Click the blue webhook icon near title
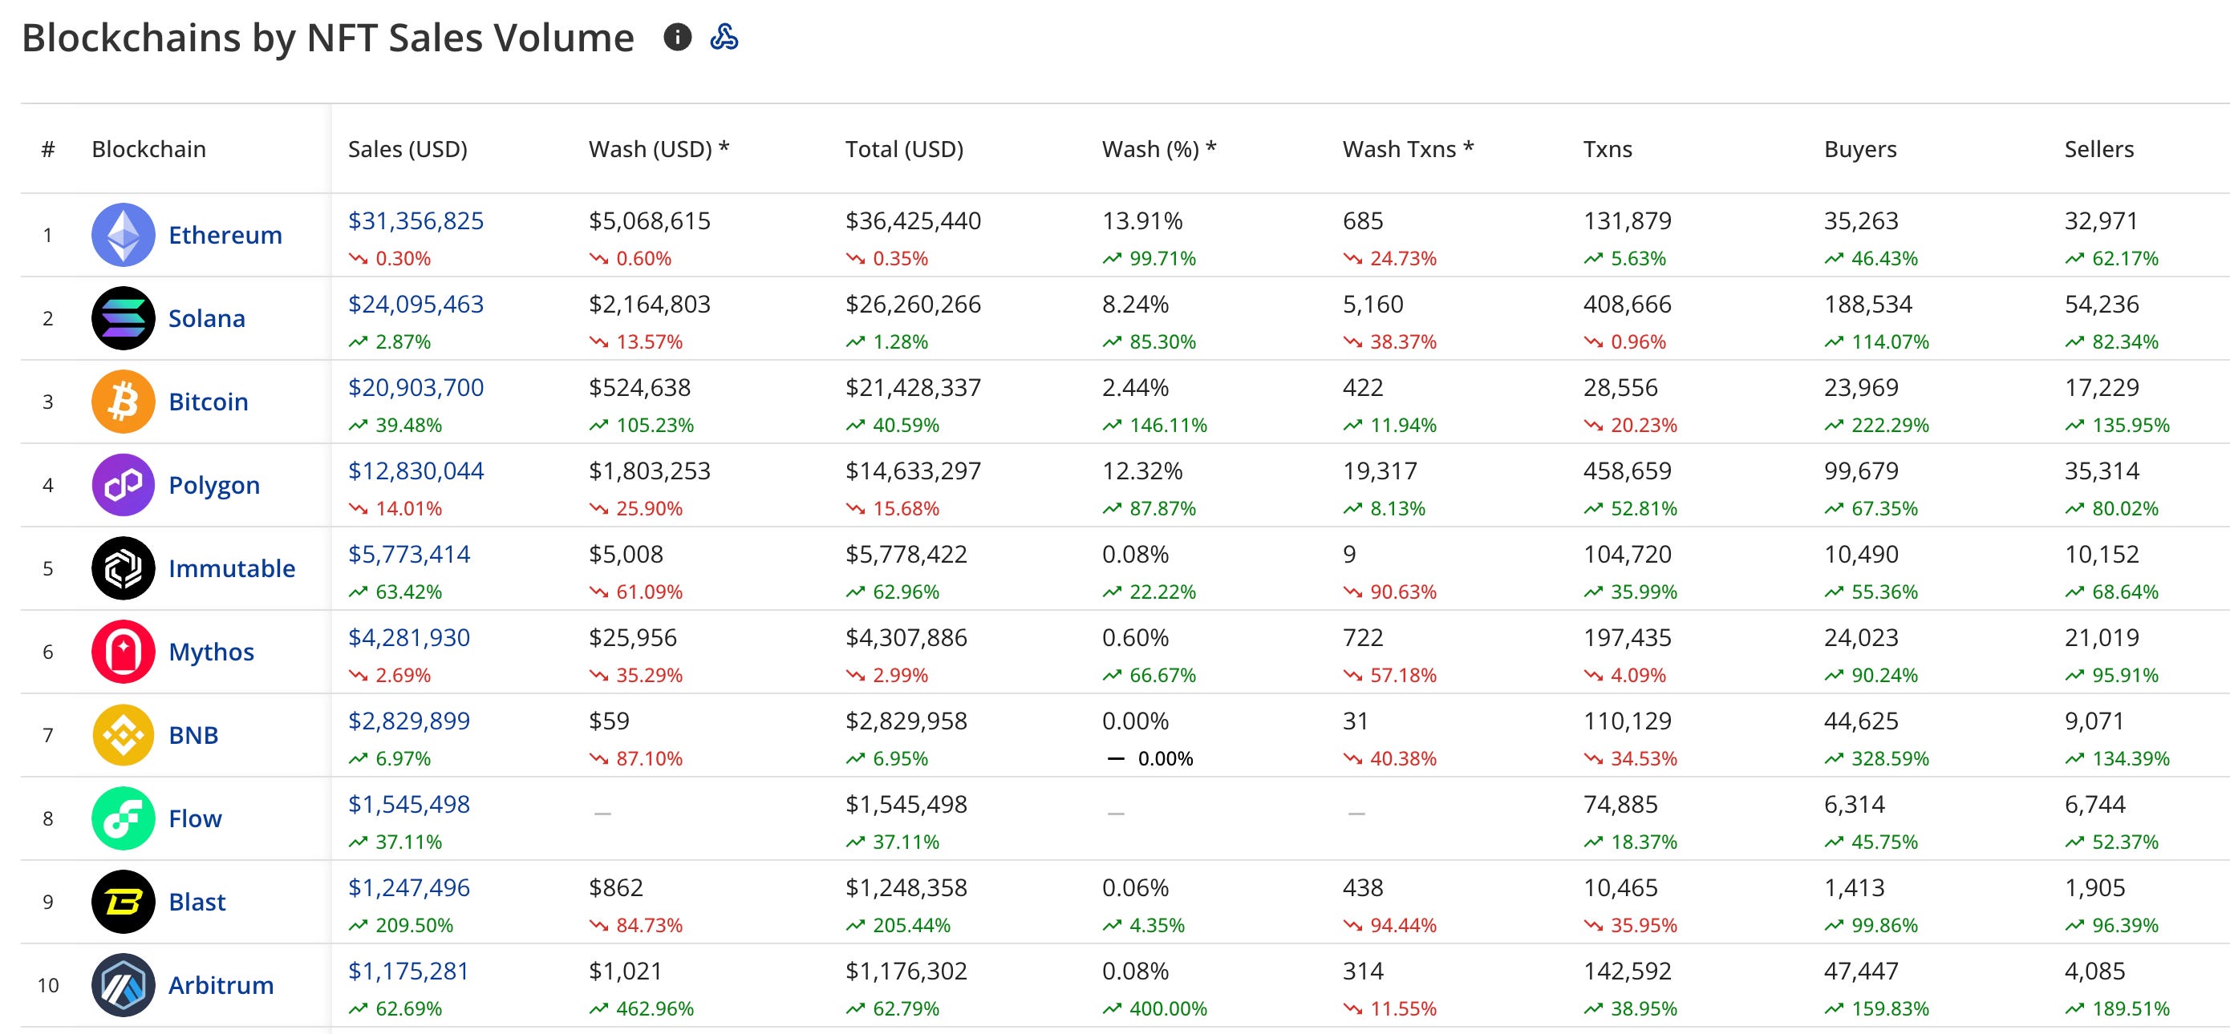The height and width of the screenshot is (1034, 2230). click(x=724, y=37)
